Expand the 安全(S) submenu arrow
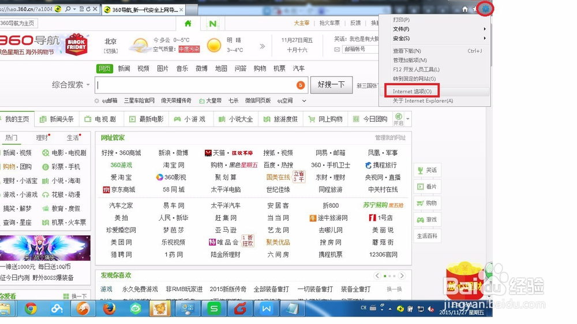Image resolution: width=577 pixels, height=324 pixels. (x=485, y=38)
